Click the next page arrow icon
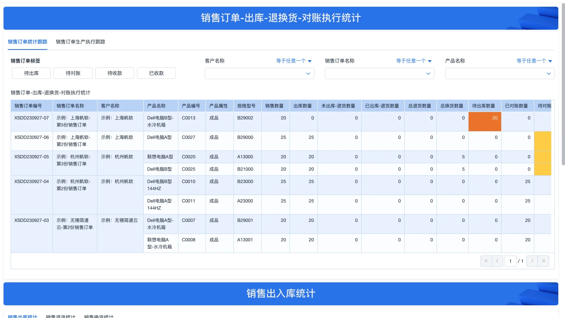 (532, 261)
